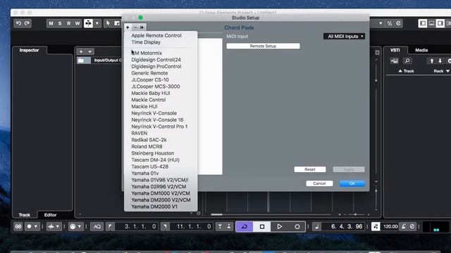The width and height of the screenshot is (451, 253).
Task: Click the transport Stop button
Action: coord(262,226)
